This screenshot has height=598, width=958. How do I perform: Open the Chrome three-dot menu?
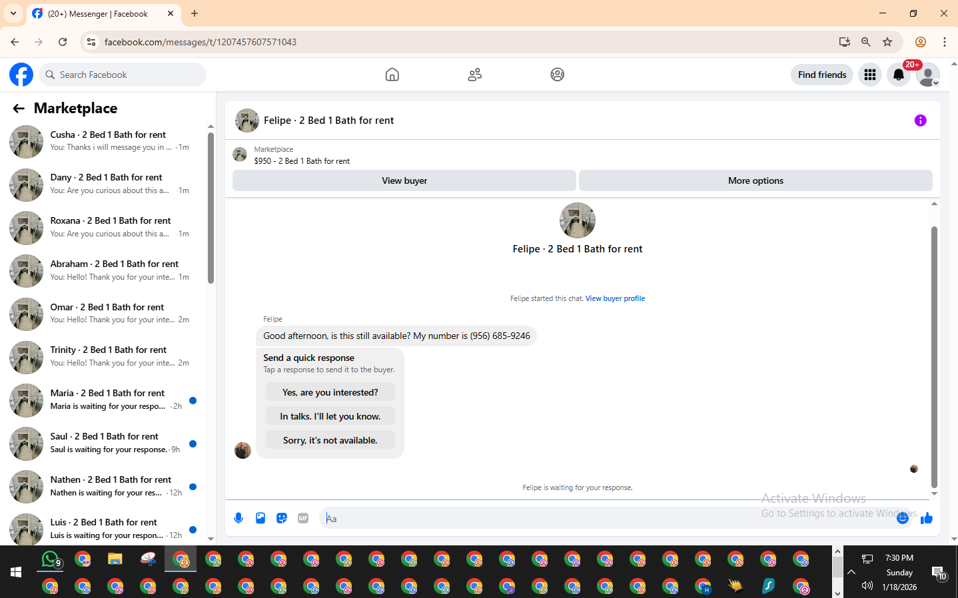click(945, 42)
